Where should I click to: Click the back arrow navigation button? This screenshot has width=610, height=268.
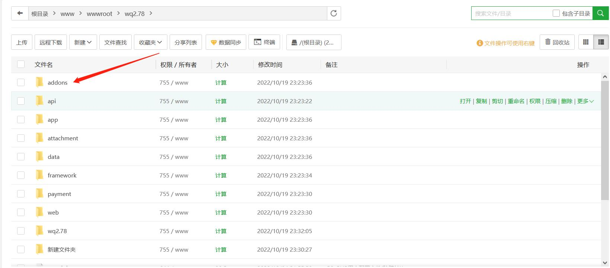[20, 13]
